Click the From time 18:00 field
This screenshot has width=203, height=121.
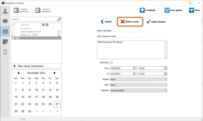pos(151,68)
